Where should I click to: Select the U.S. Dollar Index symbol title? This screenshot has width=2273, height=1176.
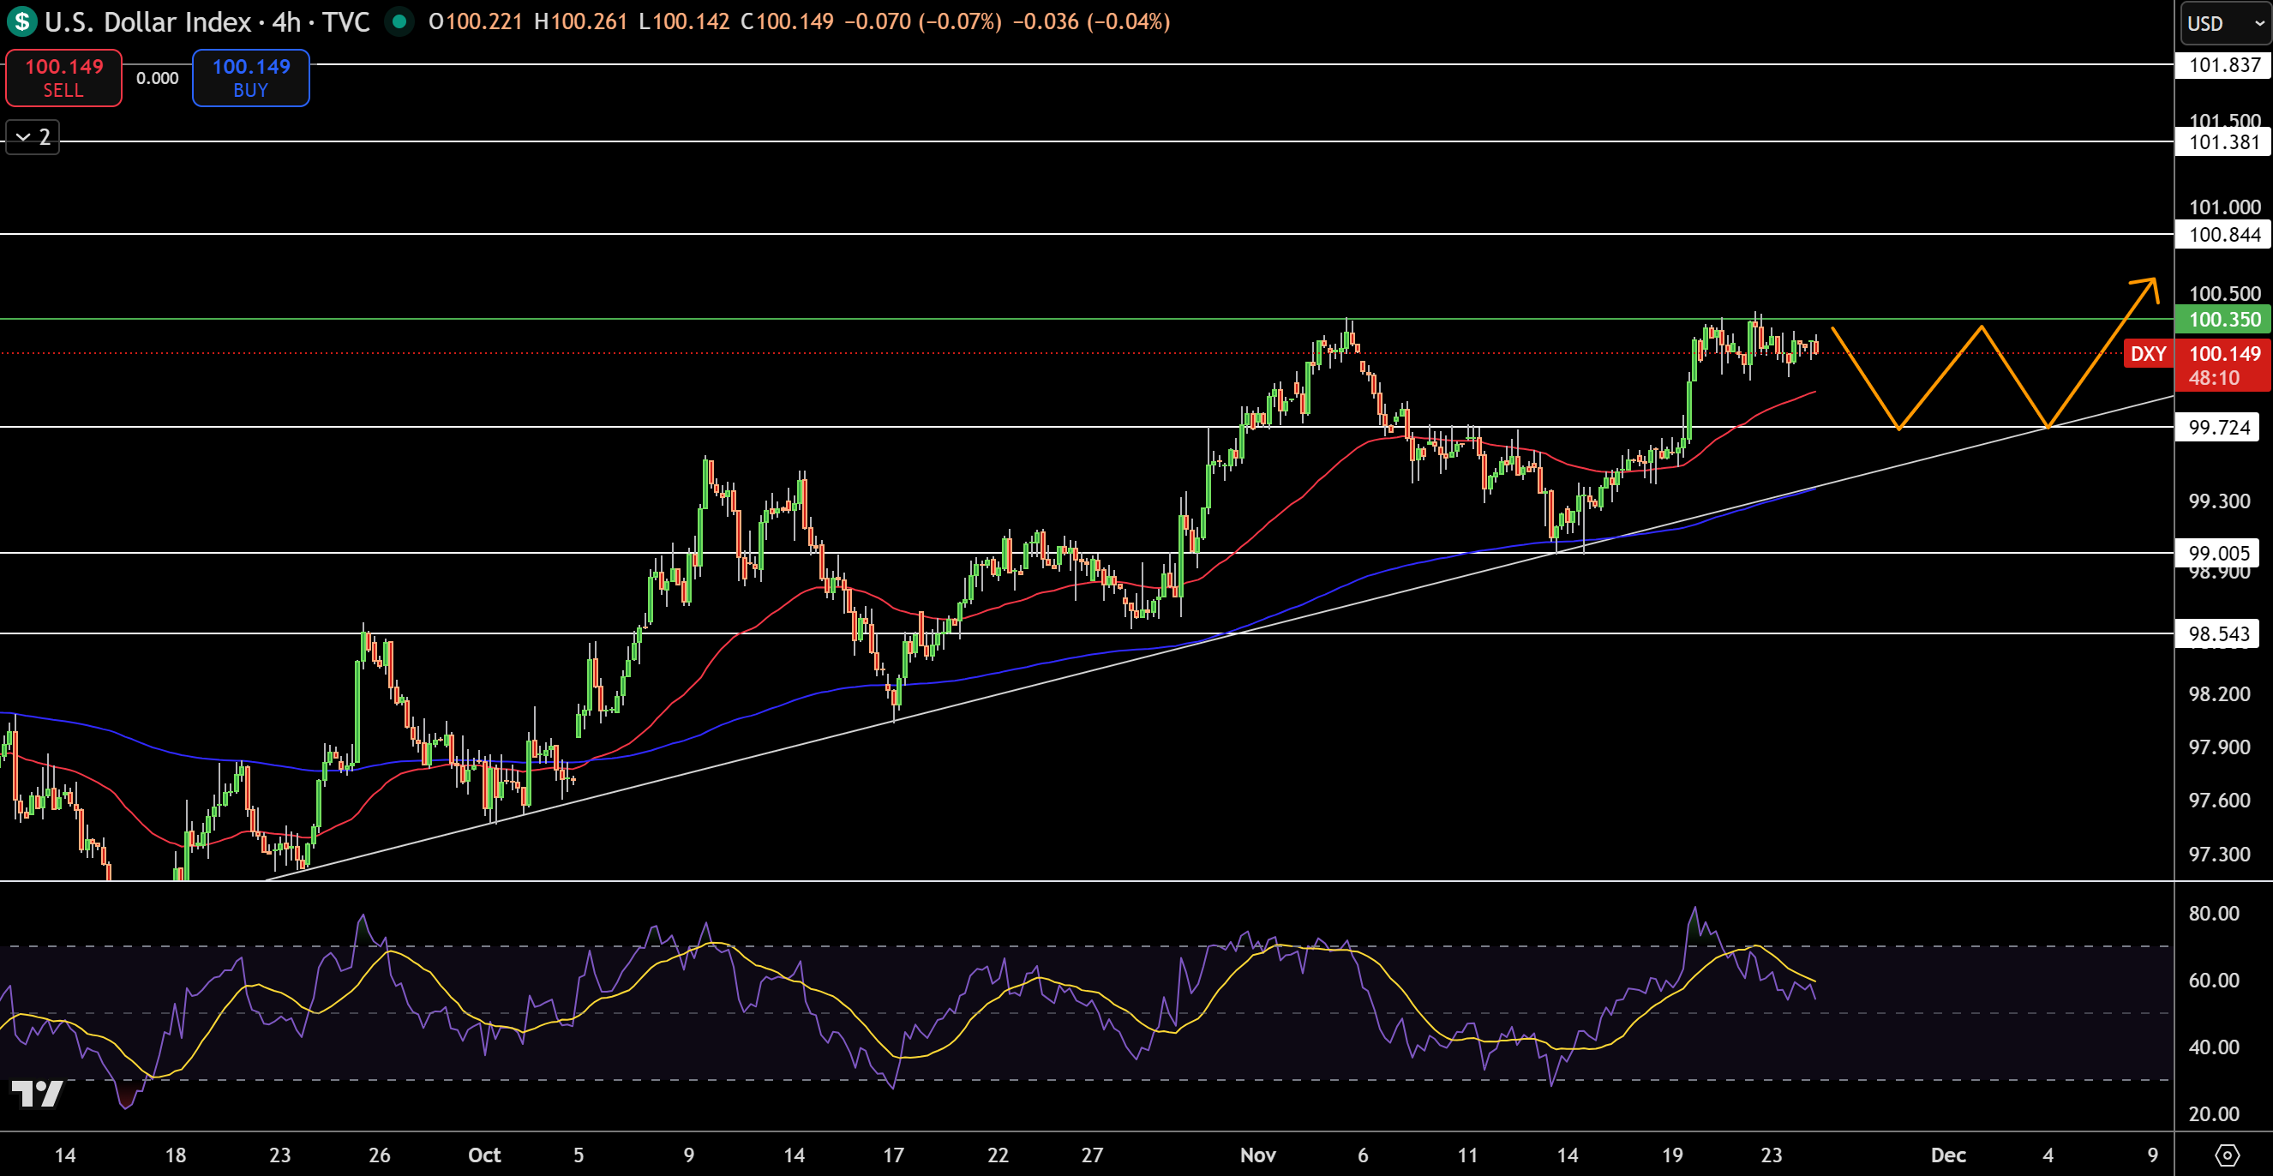coord(146,22)
